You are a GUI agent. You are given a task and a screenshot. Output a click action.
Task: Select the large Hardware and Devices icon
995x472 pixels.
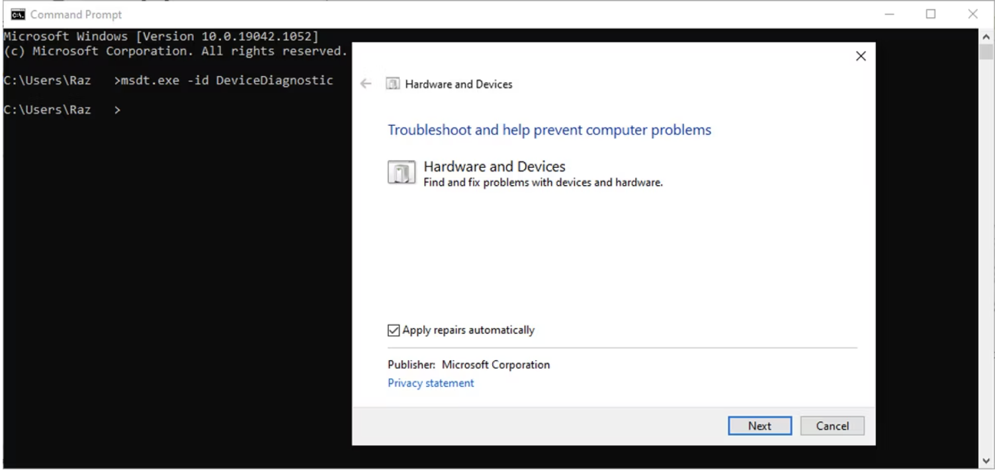[x=401, y=173]
